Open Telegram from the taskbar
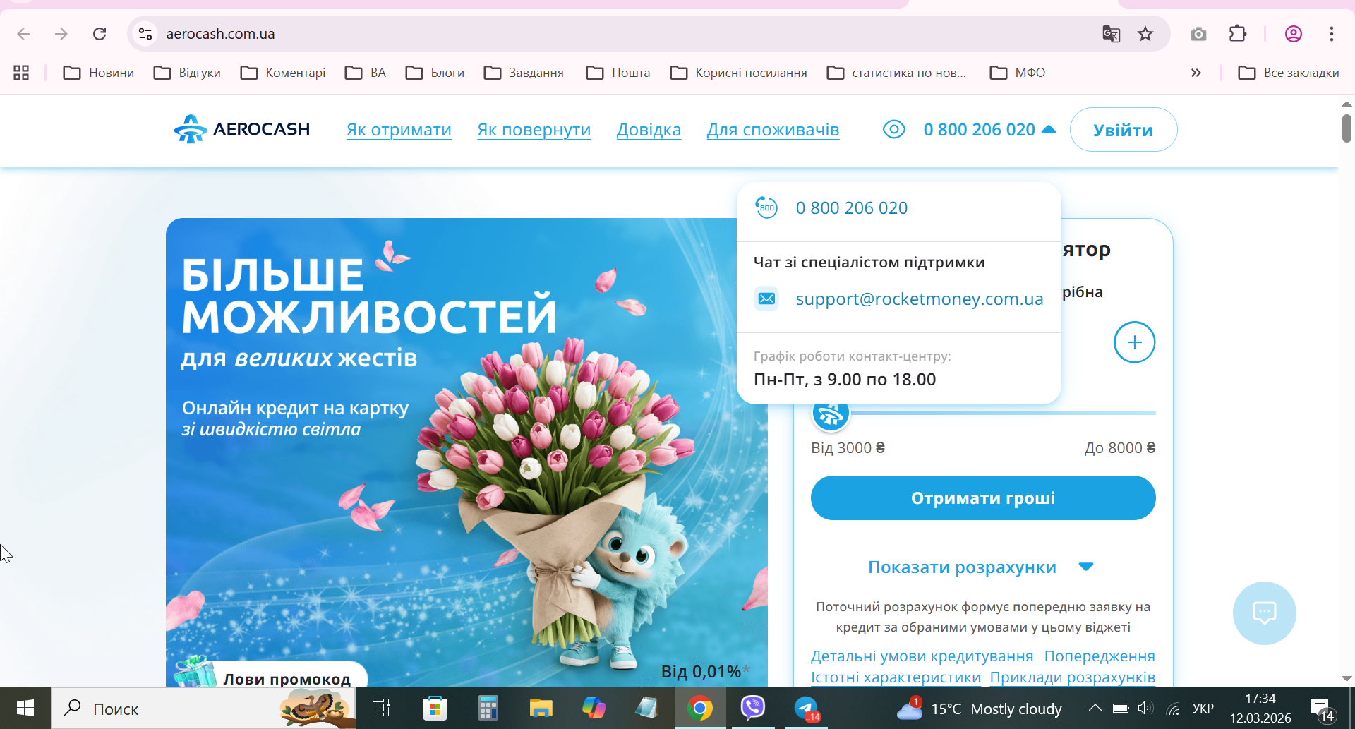The height and width of the screenshot is (729, 1355). pyautogui.click(x=806, y=708)
